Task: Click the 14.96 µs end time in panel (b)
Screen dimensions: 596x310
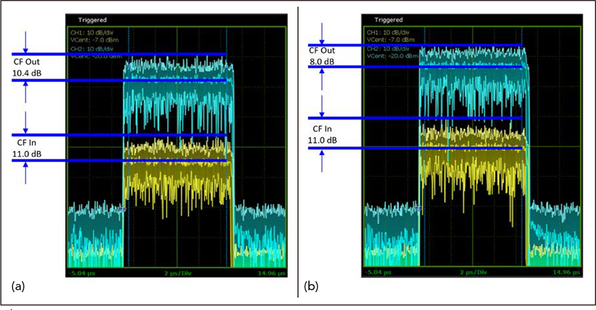Action: (566, 272)
